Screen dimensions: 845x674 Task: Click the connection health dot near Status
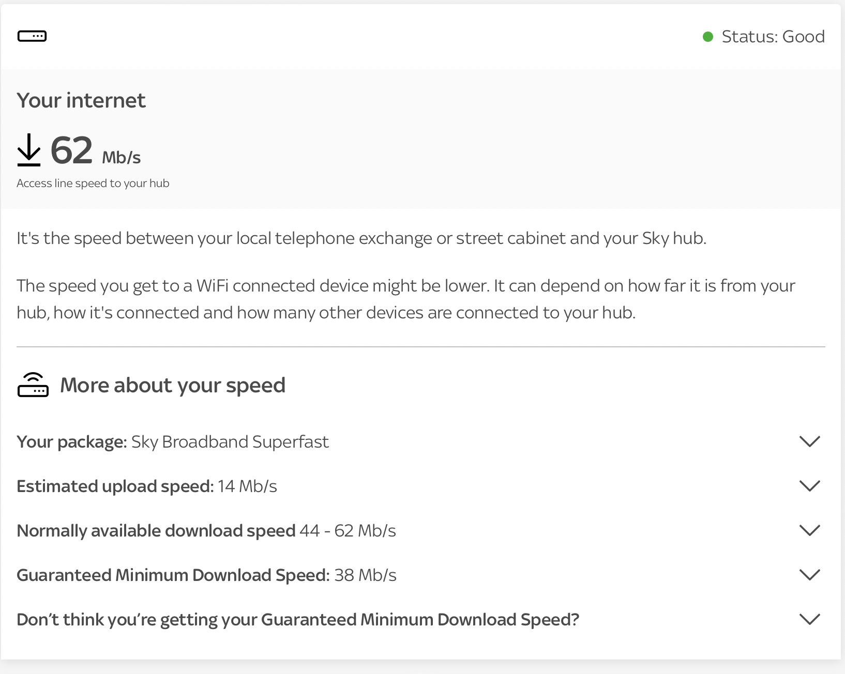707,36
